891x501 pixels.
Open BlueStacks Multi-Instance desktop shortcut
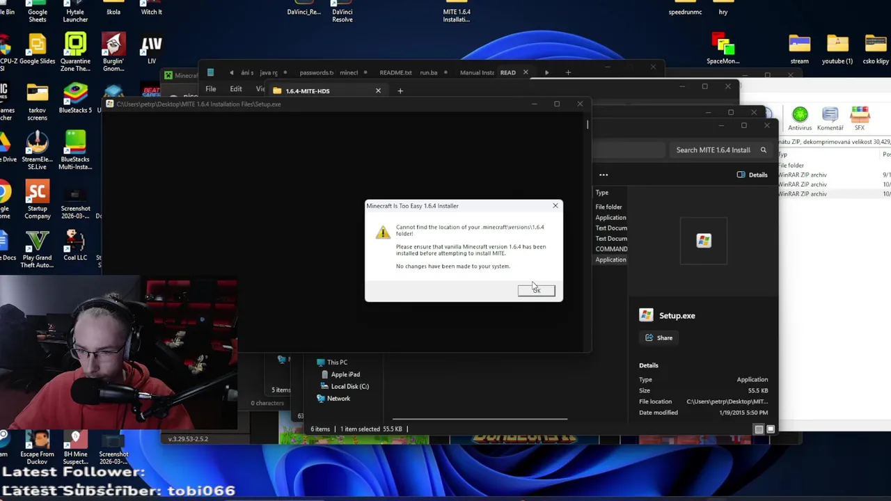pos(75,150)
